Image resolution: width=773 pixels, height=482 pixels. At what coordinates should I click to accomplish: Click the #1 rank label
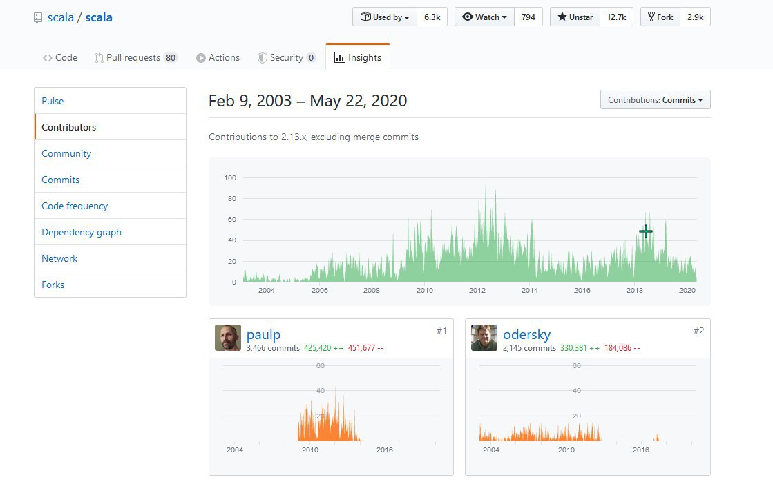click(x=441, y=331)
